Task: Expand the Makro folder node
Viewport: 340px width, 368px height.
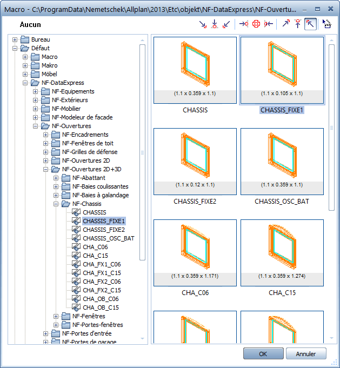Action: (x=25, y=65)
